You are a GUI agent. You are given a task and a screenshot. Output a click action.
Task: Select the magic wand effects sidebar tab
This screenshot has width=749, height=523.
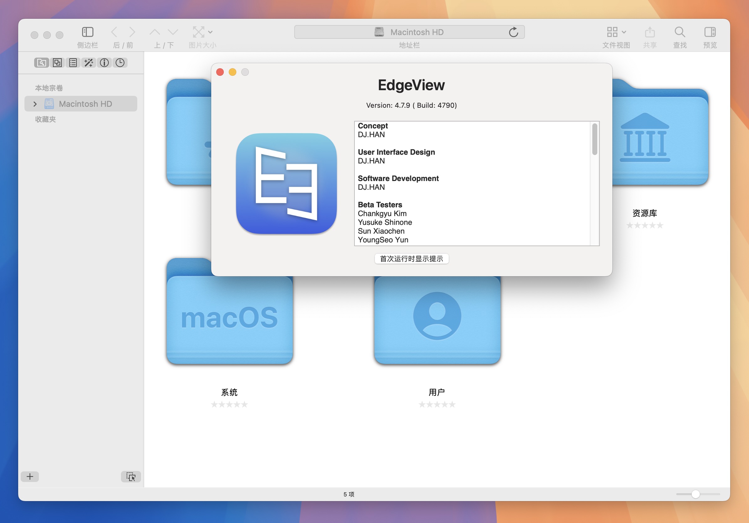click(89, 63)
